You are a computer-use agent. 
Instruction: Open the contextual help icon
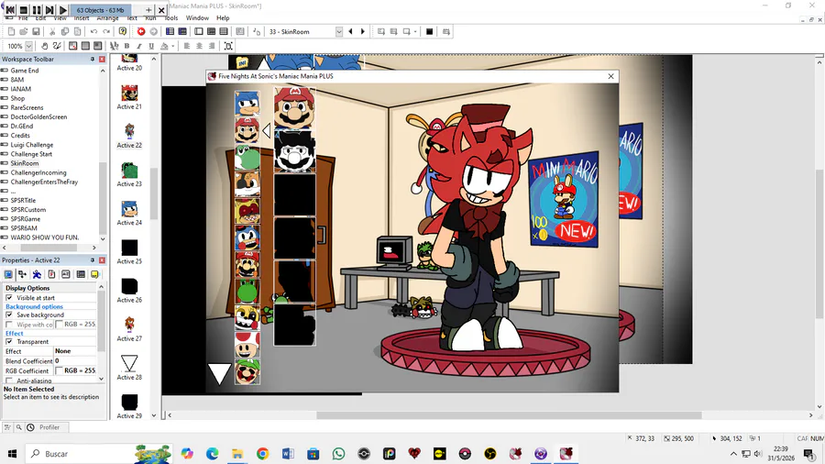point(123,31)
